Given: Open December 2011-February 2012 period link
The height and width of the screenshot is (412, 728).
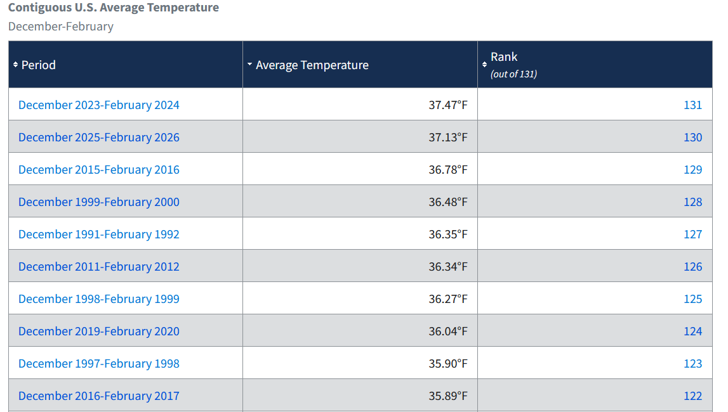Looking at the screenshot, I should [99, 267].
